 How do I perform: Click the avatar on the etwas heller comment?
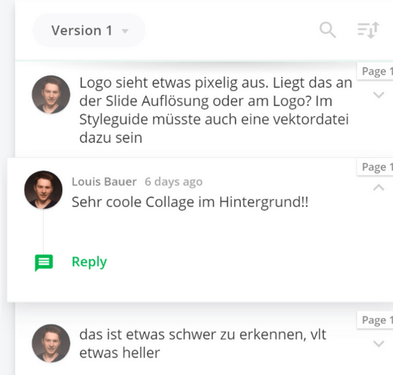[51, 344]
